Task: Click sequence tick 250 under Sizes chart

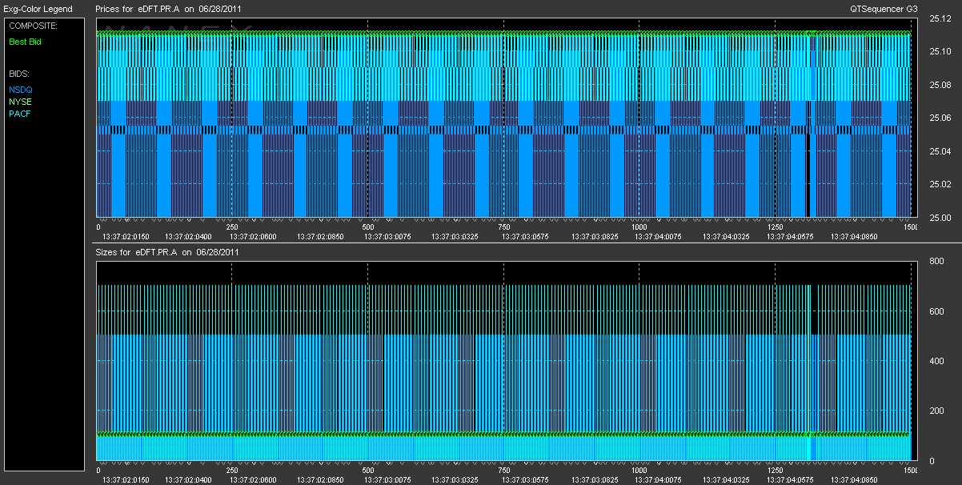Action: pyautogui.click(x=233, y=471)
